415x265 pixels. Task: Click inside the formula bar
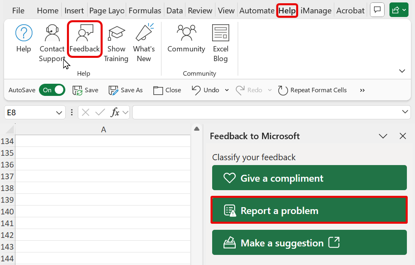click(x=268, y=112)
